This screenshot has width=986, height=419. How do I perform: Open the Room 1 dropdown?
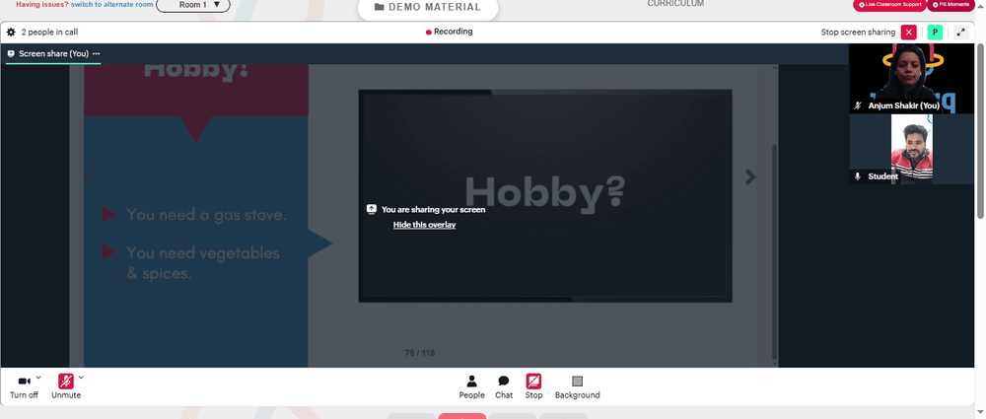(x=193, y=5)
